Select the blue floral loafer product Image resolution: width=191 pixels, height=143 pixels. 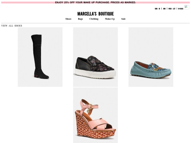151,57
